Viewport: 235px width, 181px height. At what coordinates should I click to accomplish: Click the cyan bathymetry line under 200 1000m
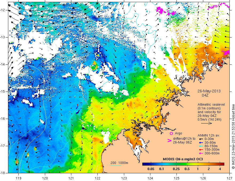point(116,166)
